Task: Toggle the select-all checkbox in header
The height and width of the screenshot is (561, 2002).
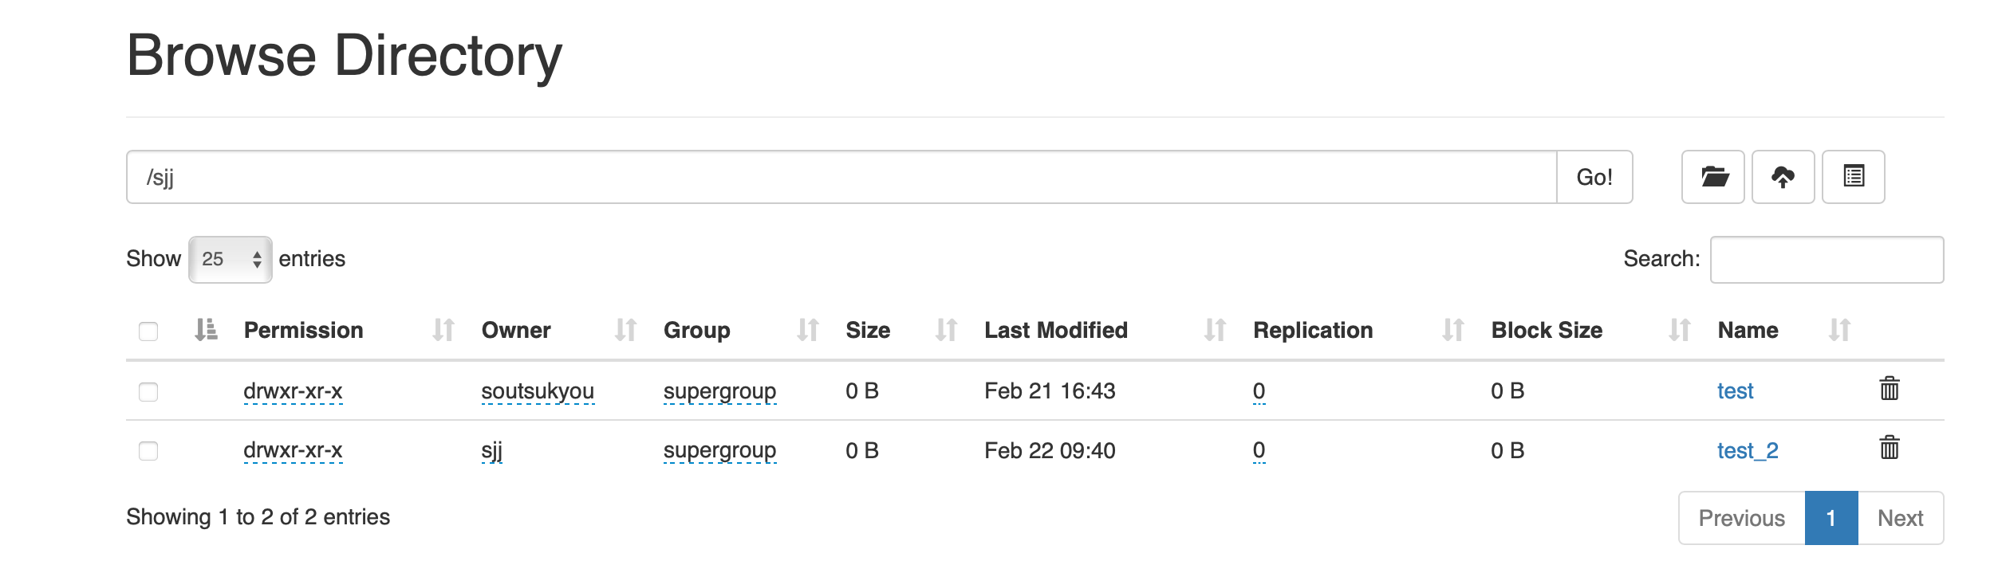Action: [x=148, y=331]
